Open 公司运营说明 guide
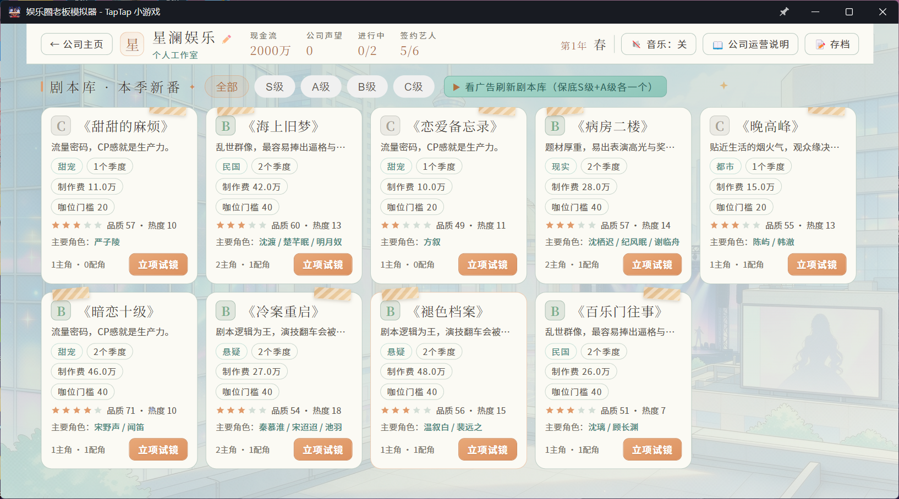 point(750,44)
